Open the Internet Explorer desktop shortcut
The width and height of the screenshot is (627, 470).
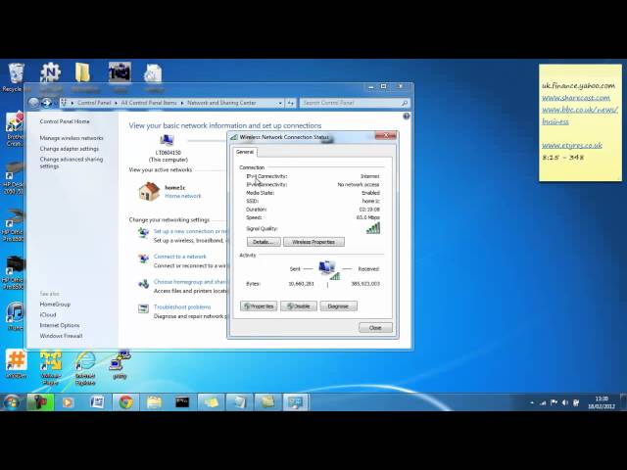tap(85, 362)
